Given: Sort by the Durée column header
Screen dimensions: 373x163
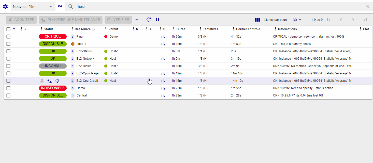Looking at the screenshot, I should (x=181, y=29).
